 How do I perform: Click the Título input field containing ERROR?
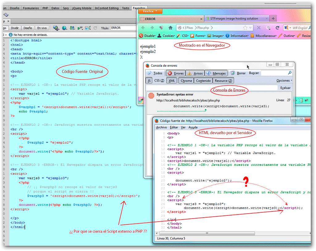point(123,28)
